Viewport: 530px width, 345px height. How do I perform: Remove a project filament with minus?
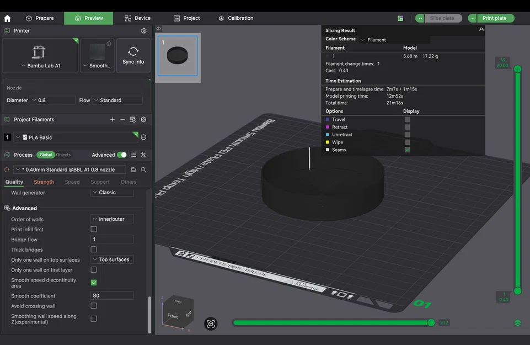(x=122, y=119)
